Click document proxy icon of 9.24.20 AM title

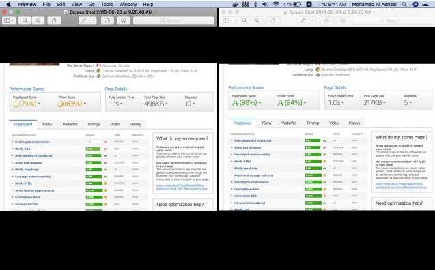click(x=285, y=12)
